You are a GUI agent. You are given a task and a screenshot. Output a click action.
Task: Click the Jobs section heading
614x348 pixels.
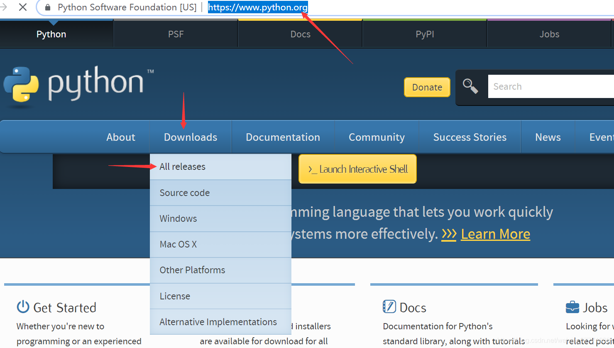pos(595,308)
